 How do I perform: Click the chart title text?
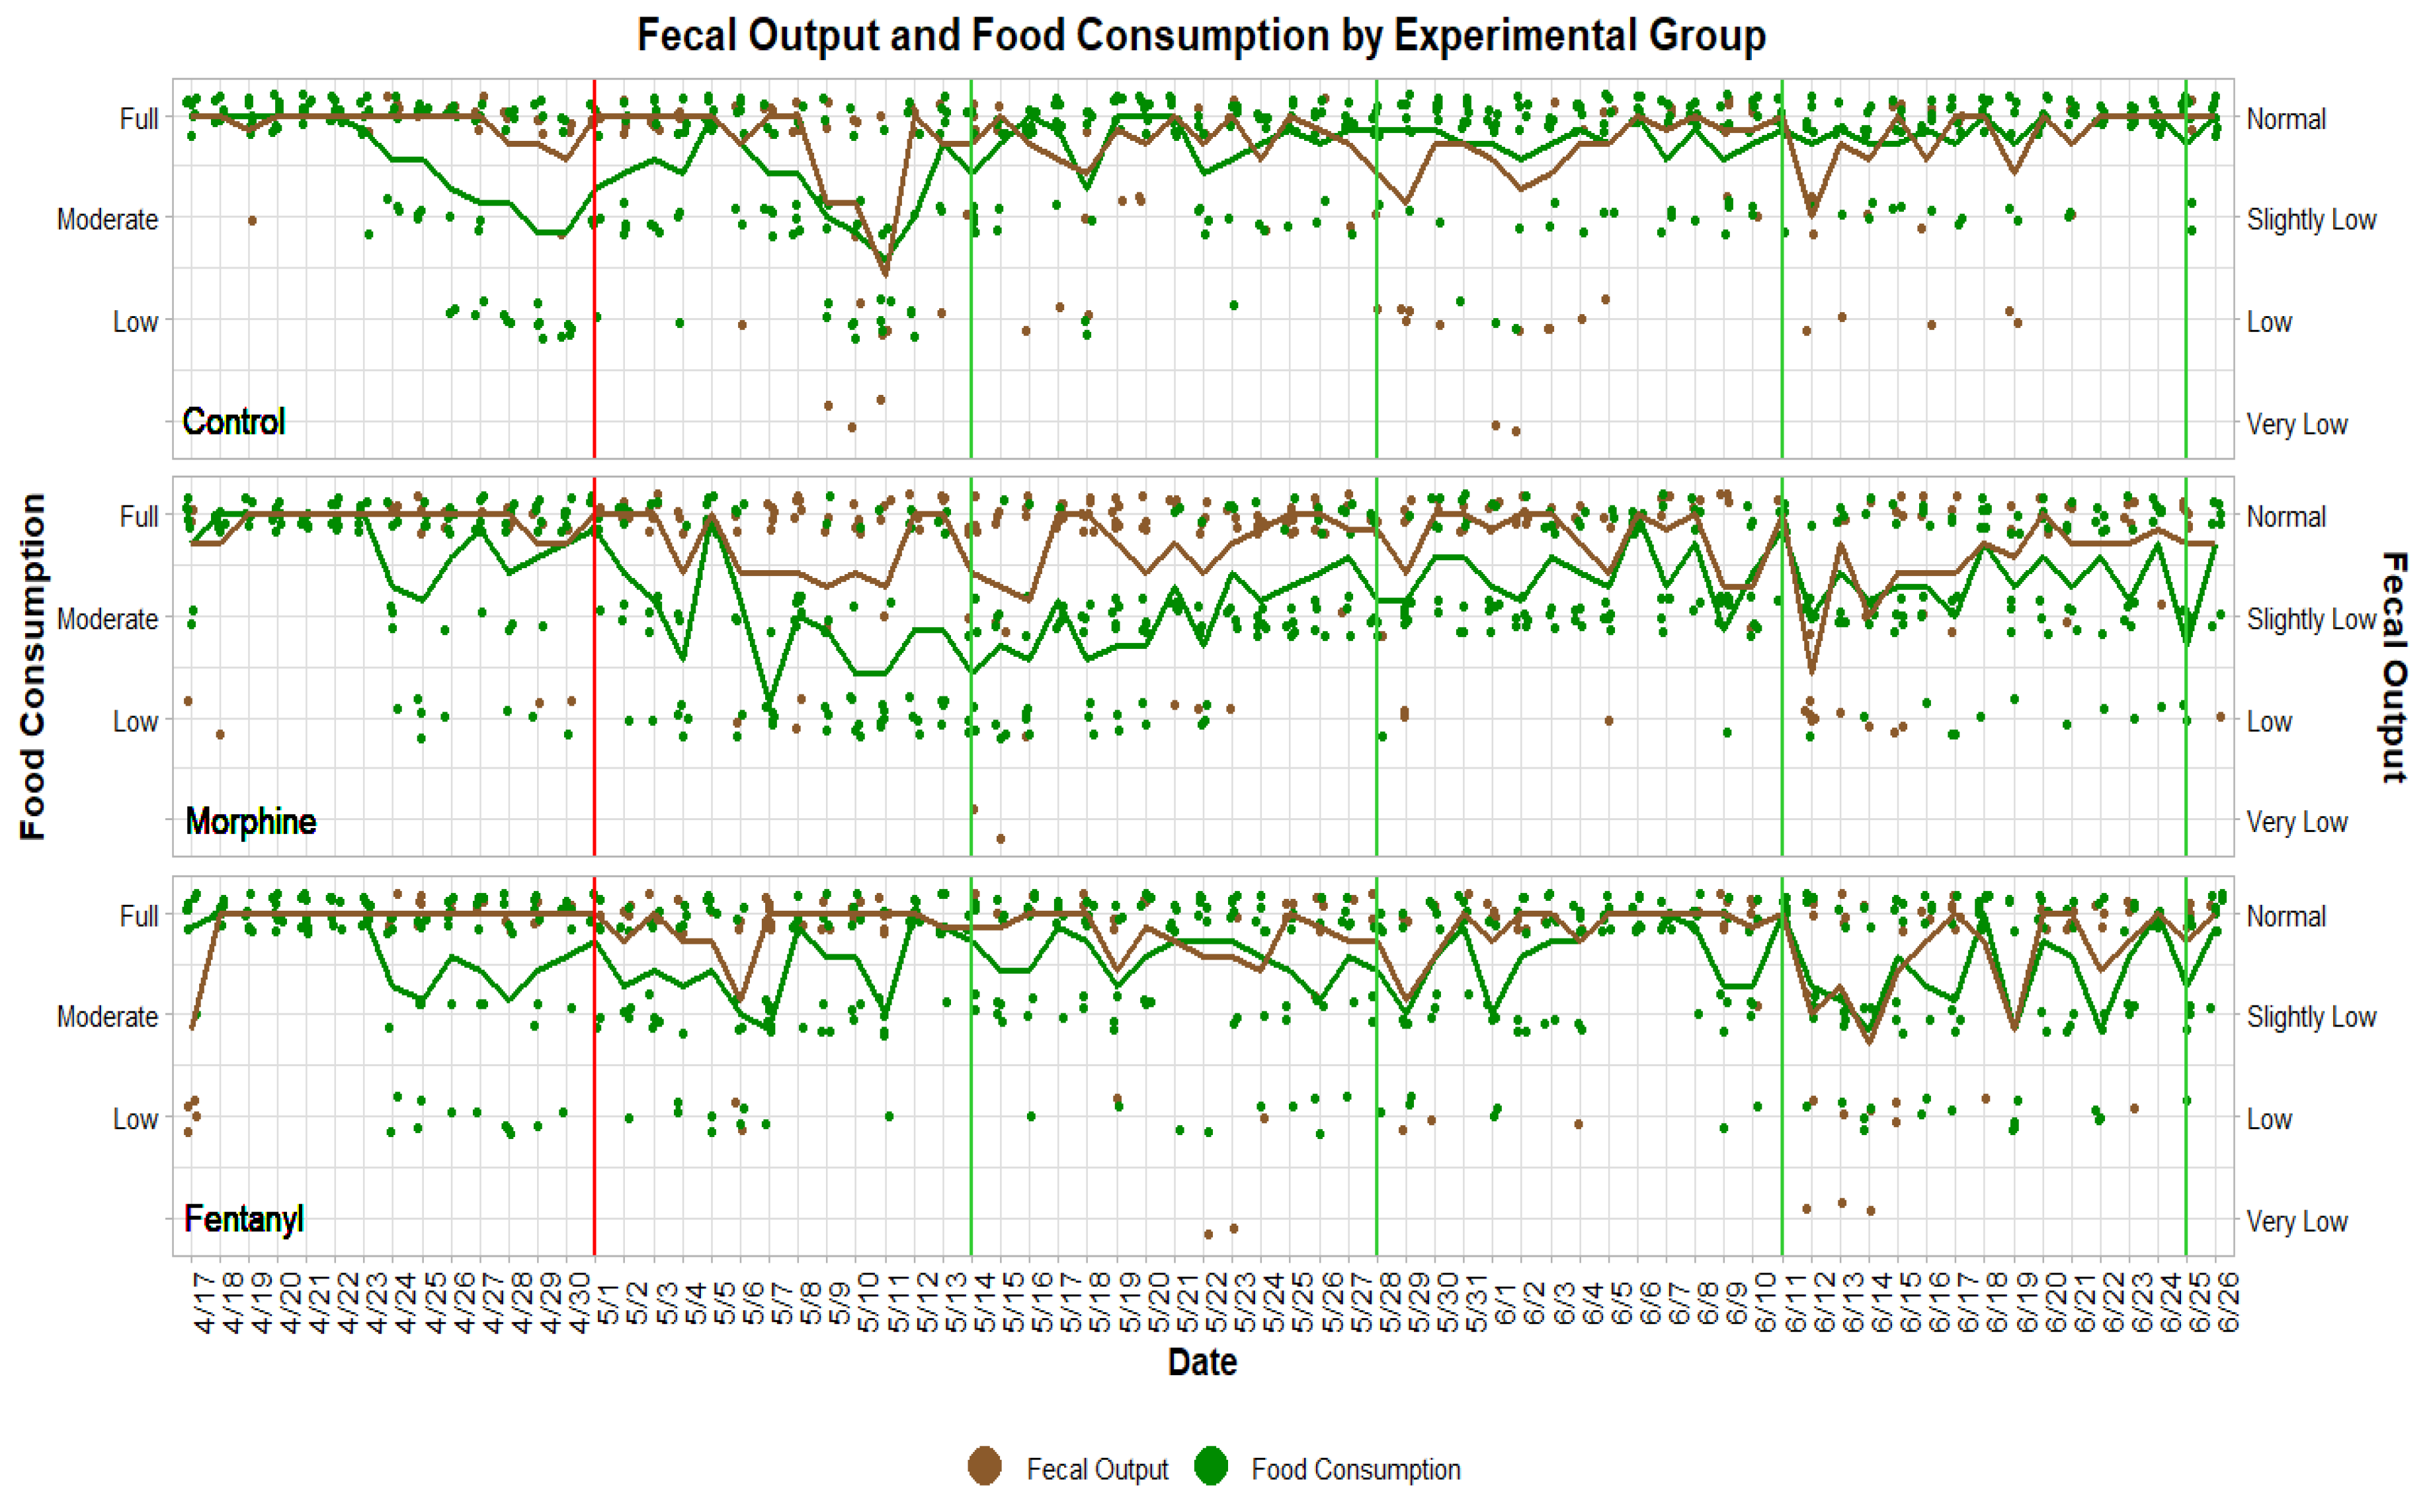(x=1202, y=35)
